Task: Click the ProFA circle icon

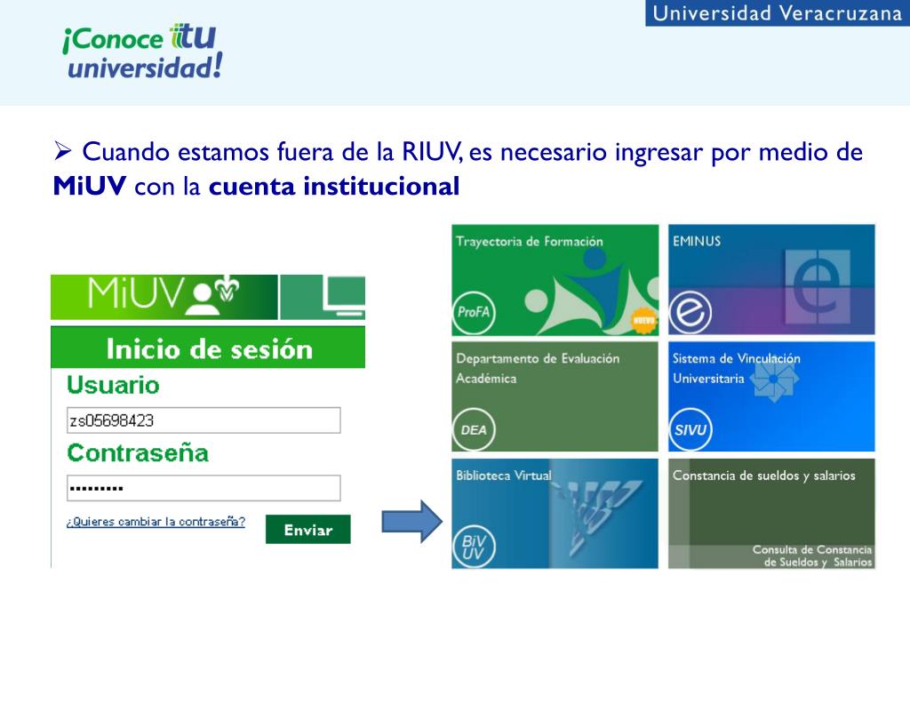Action: coord(474,312)
